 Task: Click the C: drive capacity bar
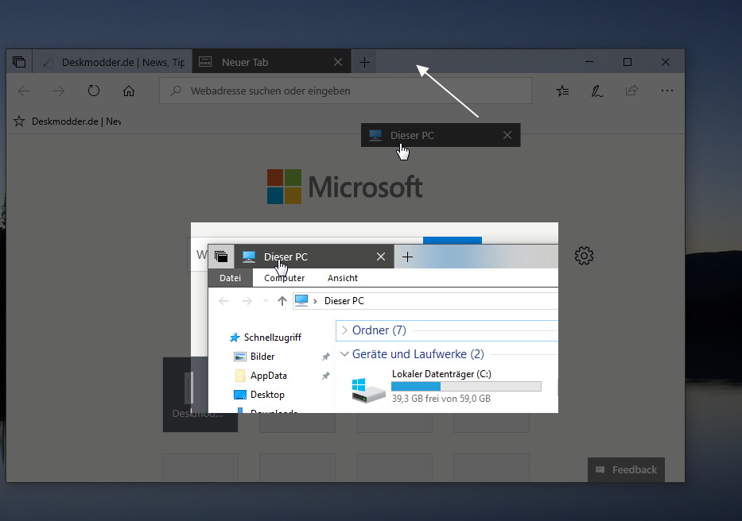[x=466, y=386]
